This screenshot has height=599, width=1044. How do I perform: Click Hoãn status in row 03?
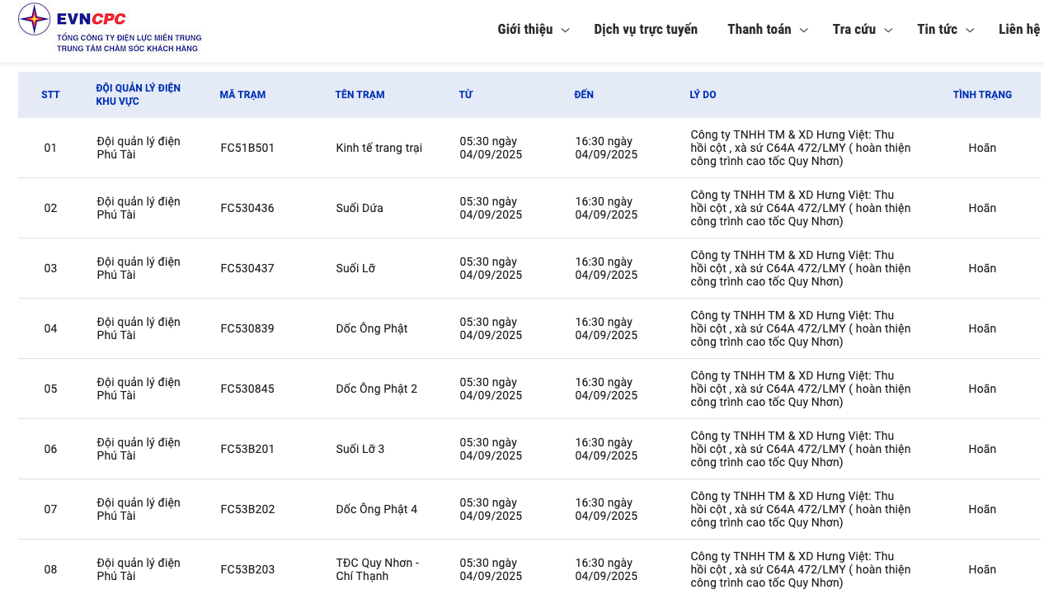(982, 268)
